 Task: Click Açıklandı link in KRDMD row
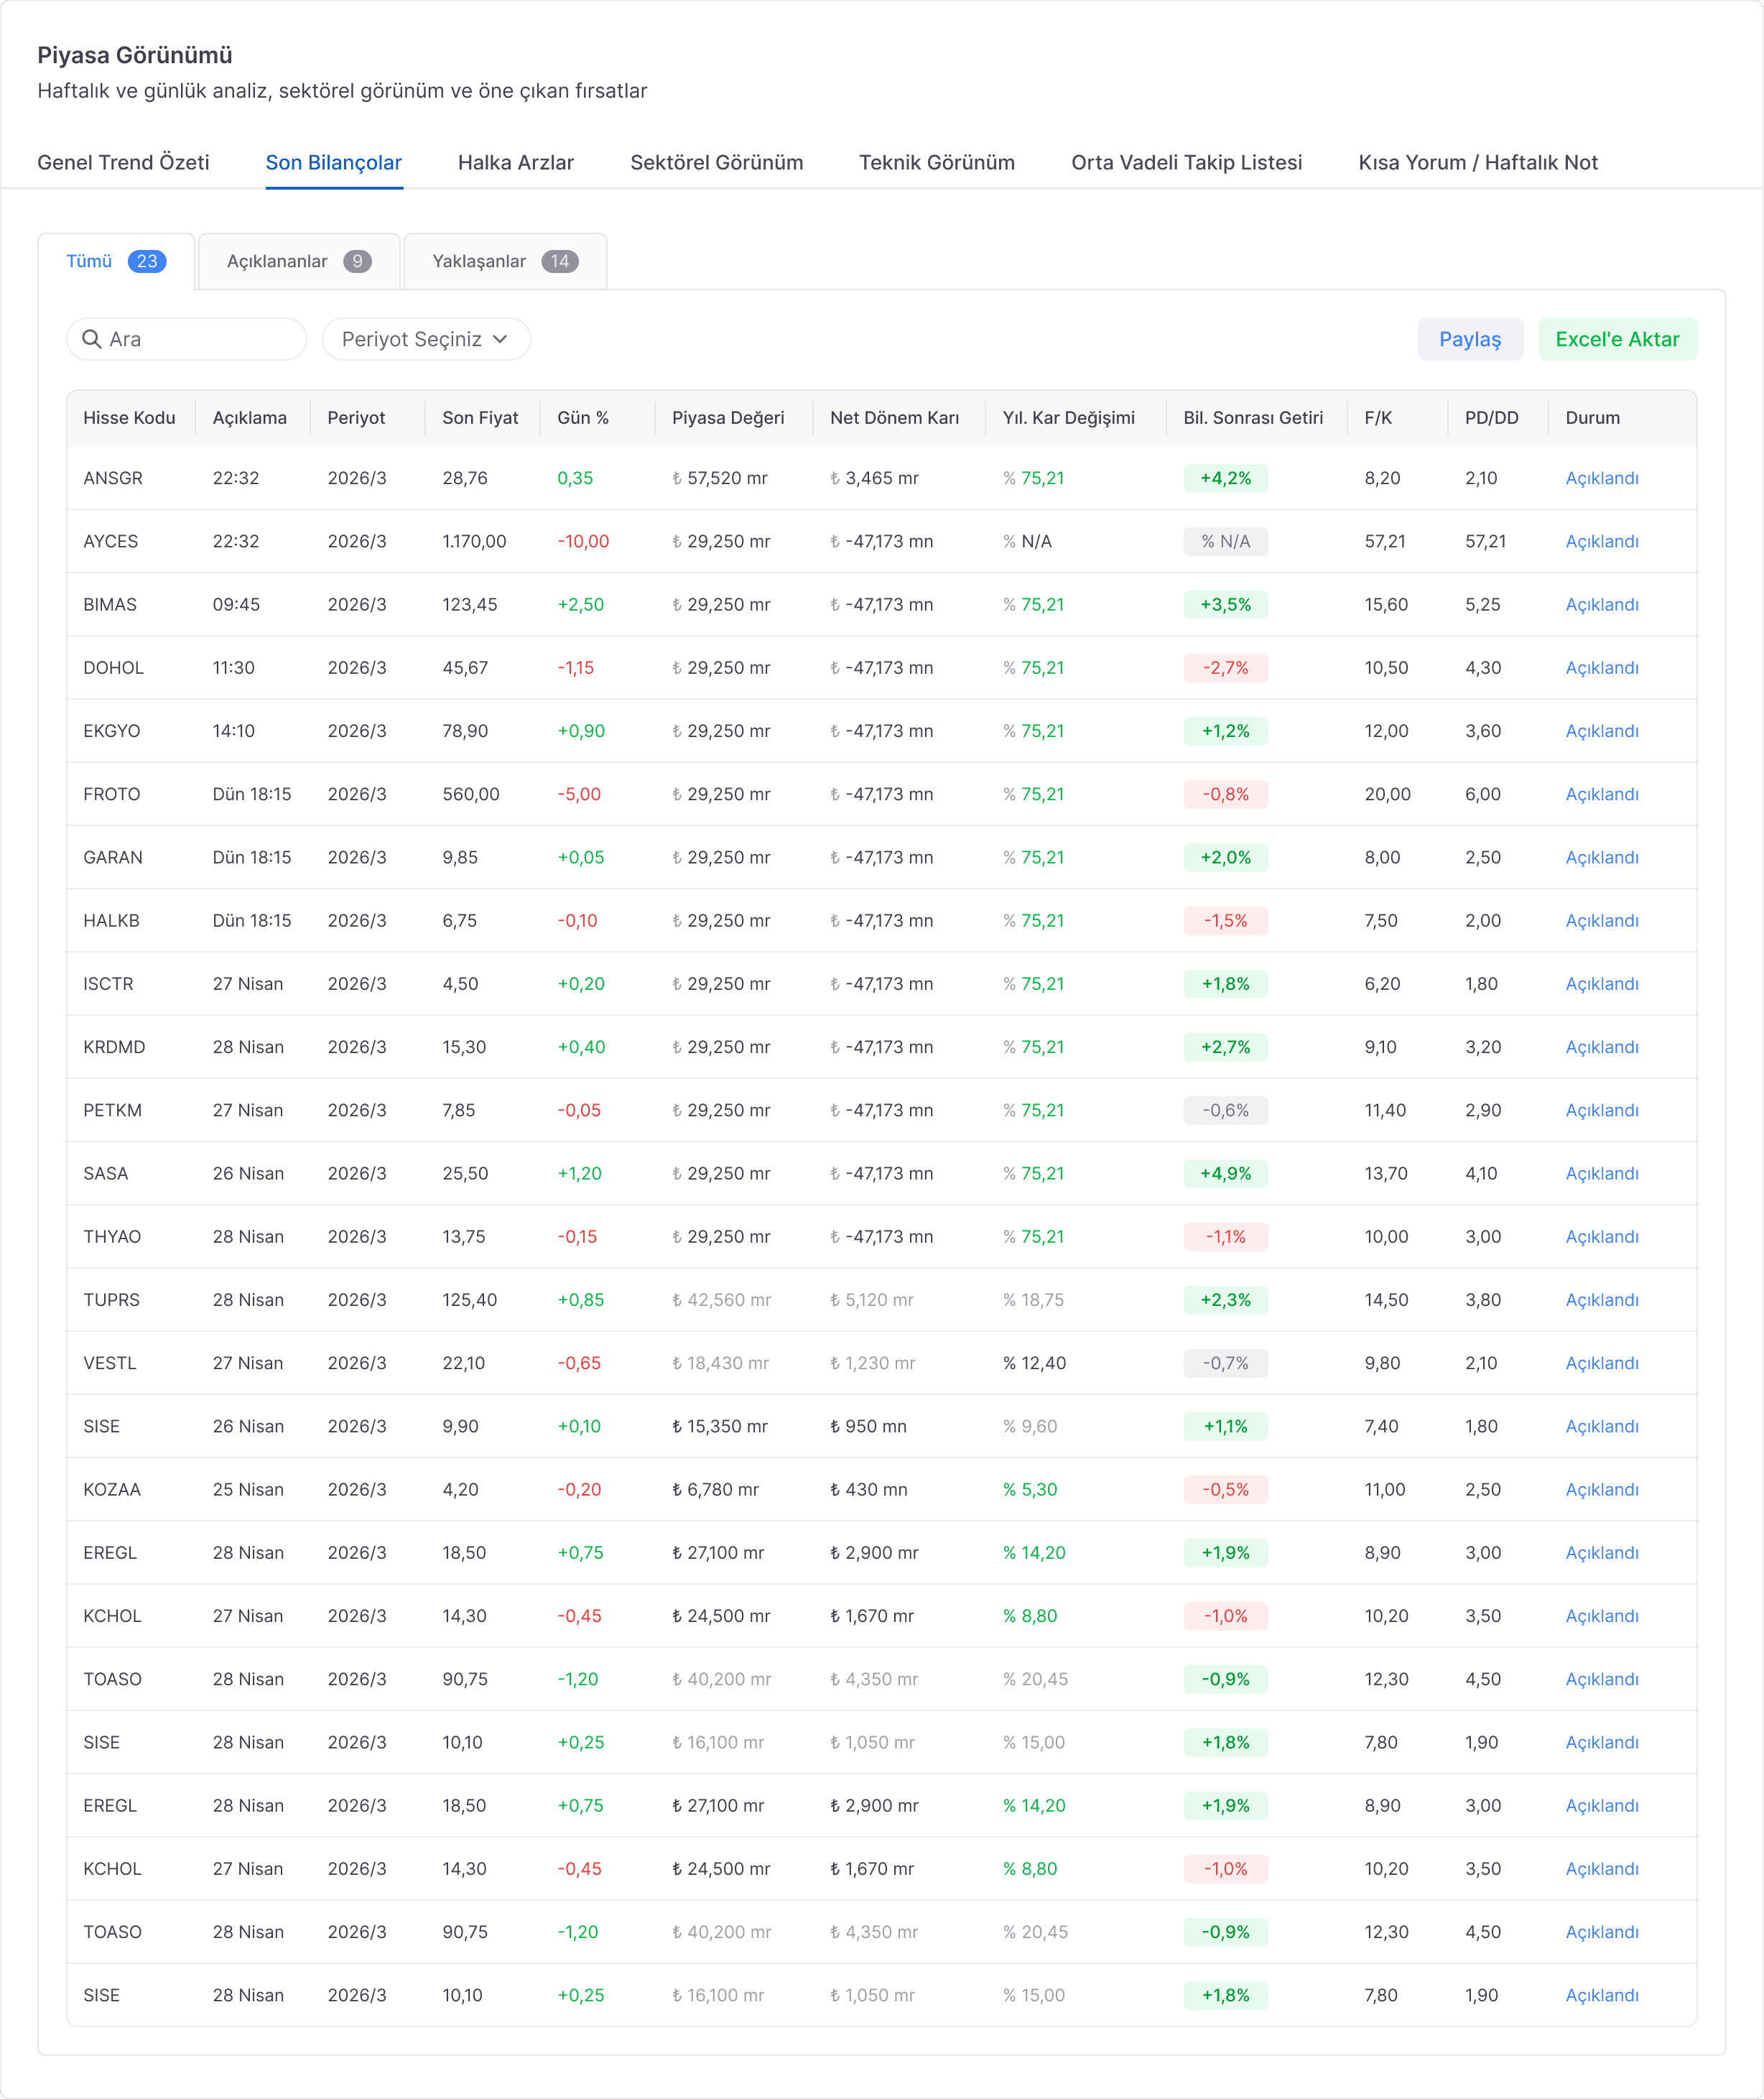(1602, 1047)
